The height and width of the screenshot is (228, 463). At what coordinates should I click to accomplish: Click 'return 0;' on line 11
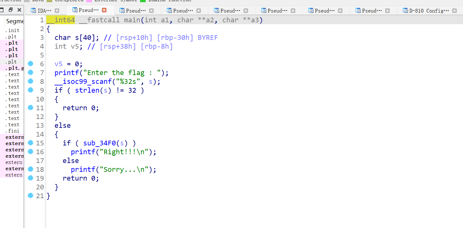[81, 108]
